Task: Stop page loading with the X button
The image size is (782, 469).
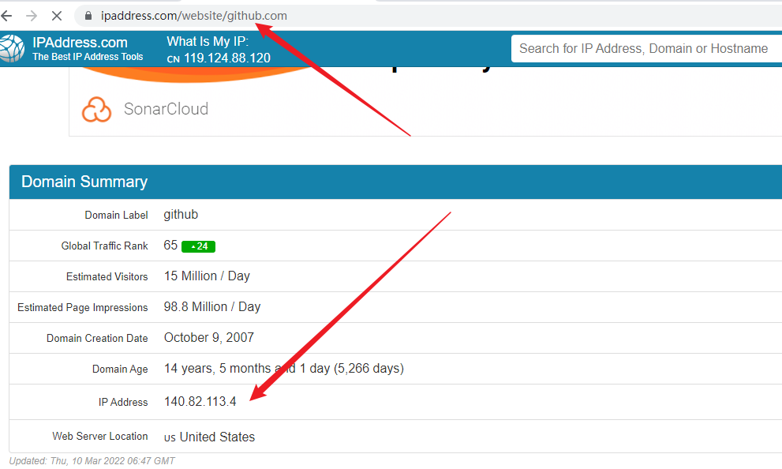Action: point(57,16)
